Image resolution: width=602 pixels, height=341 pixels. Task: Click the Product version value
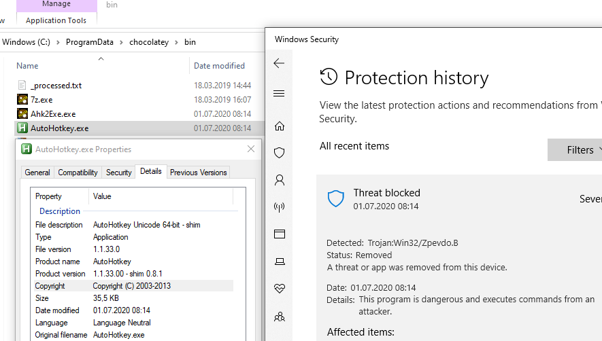127,274
